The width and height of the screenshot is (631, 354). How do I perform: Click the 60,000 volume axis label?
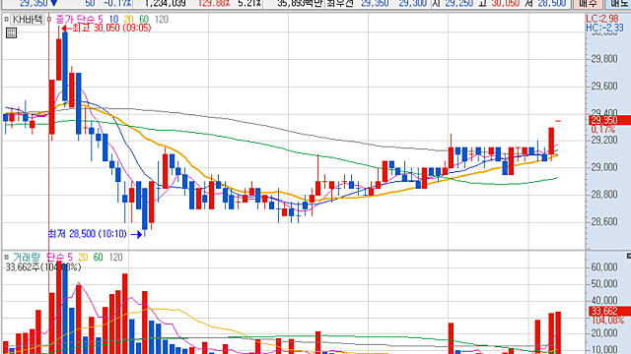(x=604, y=267)
